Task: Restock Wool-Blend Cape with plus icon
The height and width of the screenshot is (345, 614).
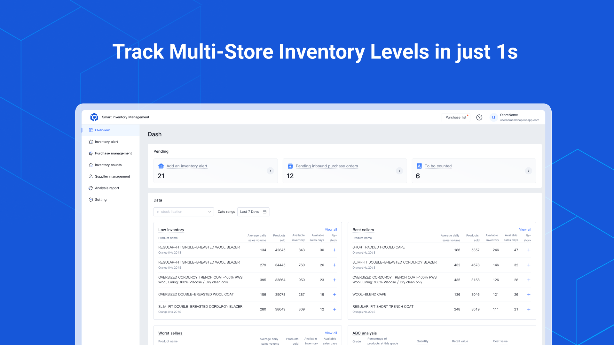Action: pos(529,295)
